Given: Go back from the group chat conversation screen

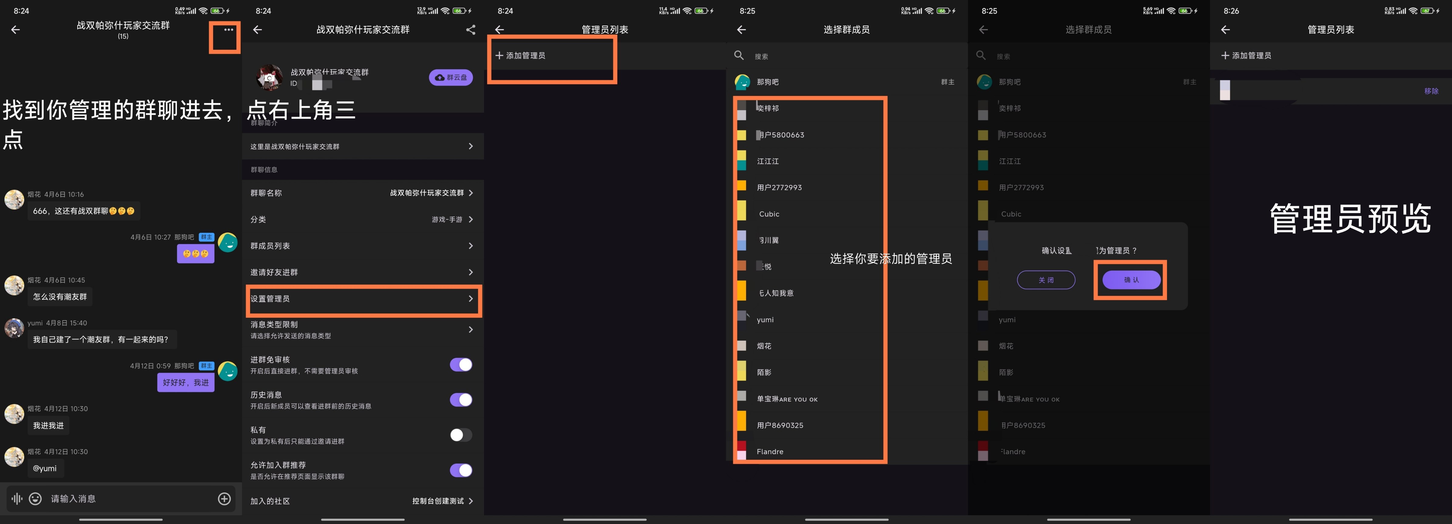Looking at the screenshot, I should 16,30.
